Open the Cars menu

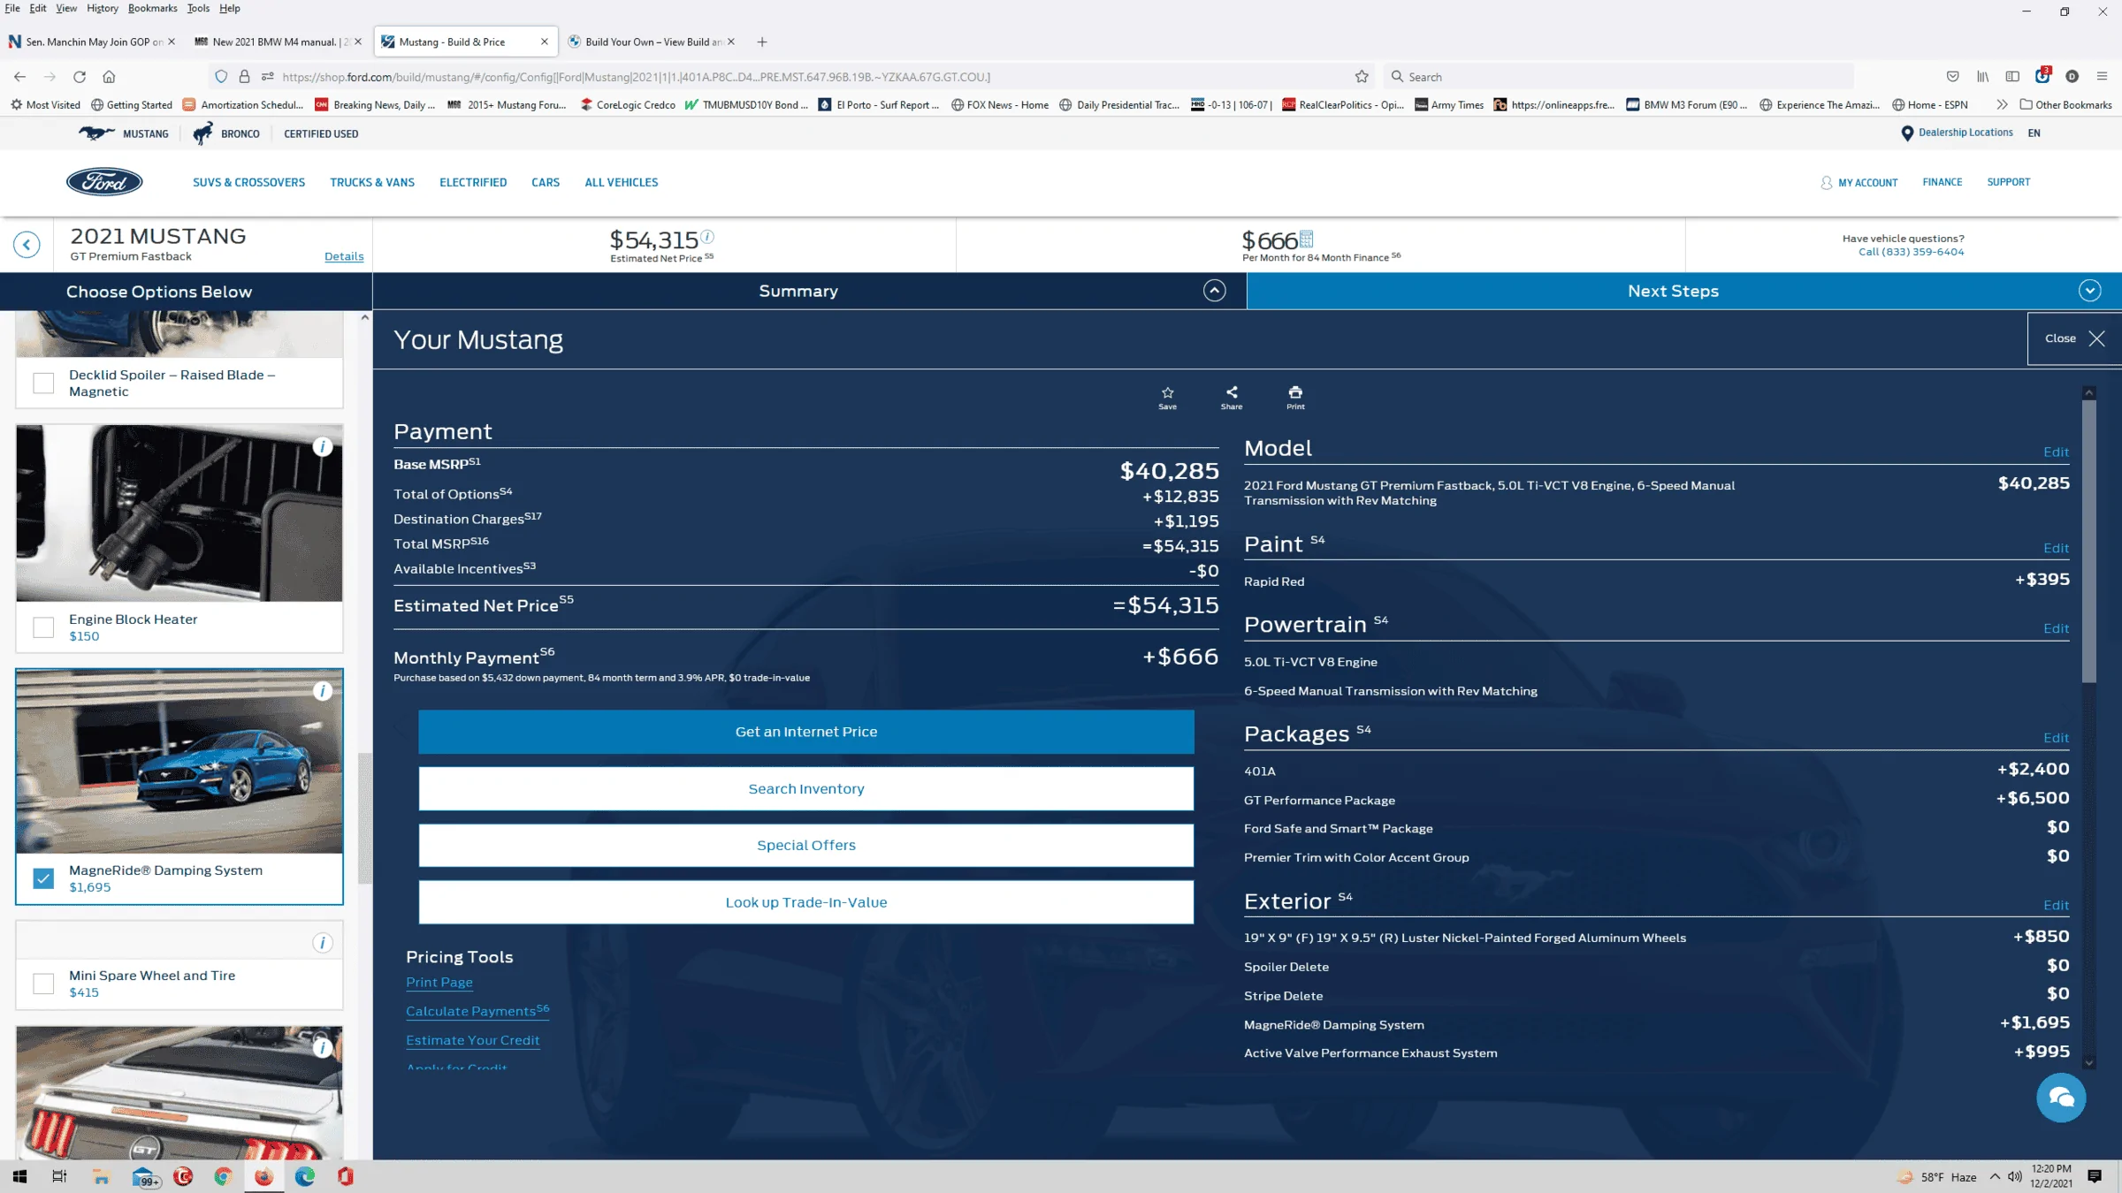tap(546, 182)
